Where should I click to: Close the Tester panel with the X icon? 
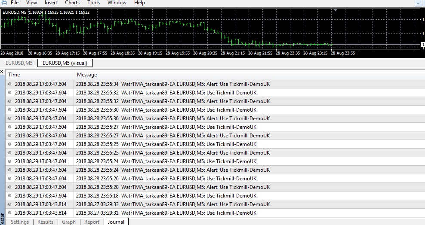2,72
